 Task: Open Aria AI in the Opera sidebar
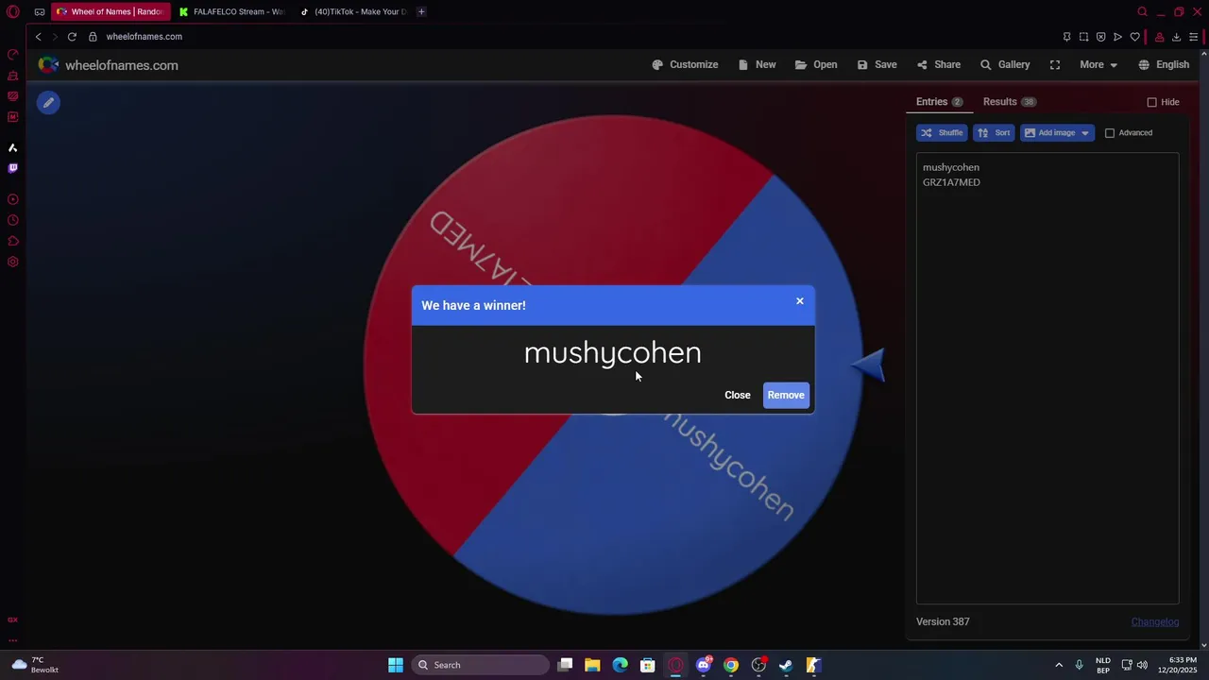13,147
